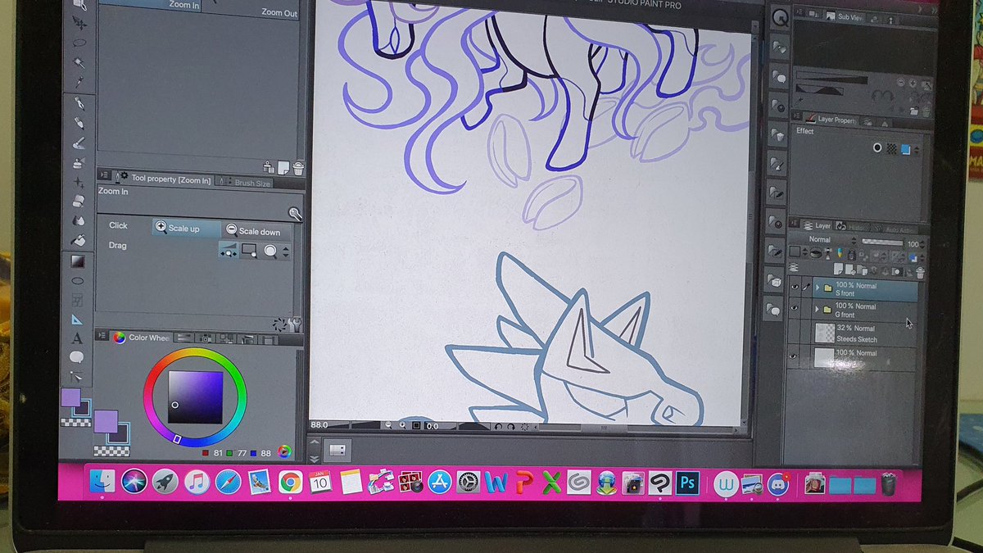Choose rectangle drag mode in Tool property
Screen dimensions: 983x553
click(x=249, y=251)
